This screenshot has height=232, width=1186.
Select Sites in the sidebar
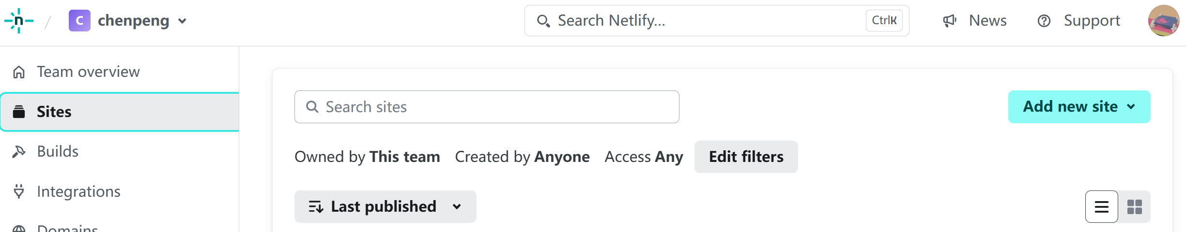[x=54, y=112]
